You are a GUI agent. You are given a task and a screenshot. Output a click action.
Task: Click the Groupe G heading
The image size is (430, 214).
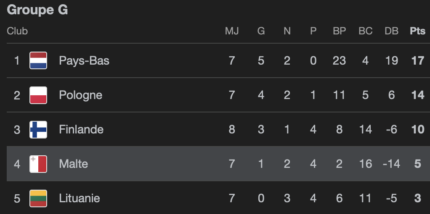click(x=37, y=10)
